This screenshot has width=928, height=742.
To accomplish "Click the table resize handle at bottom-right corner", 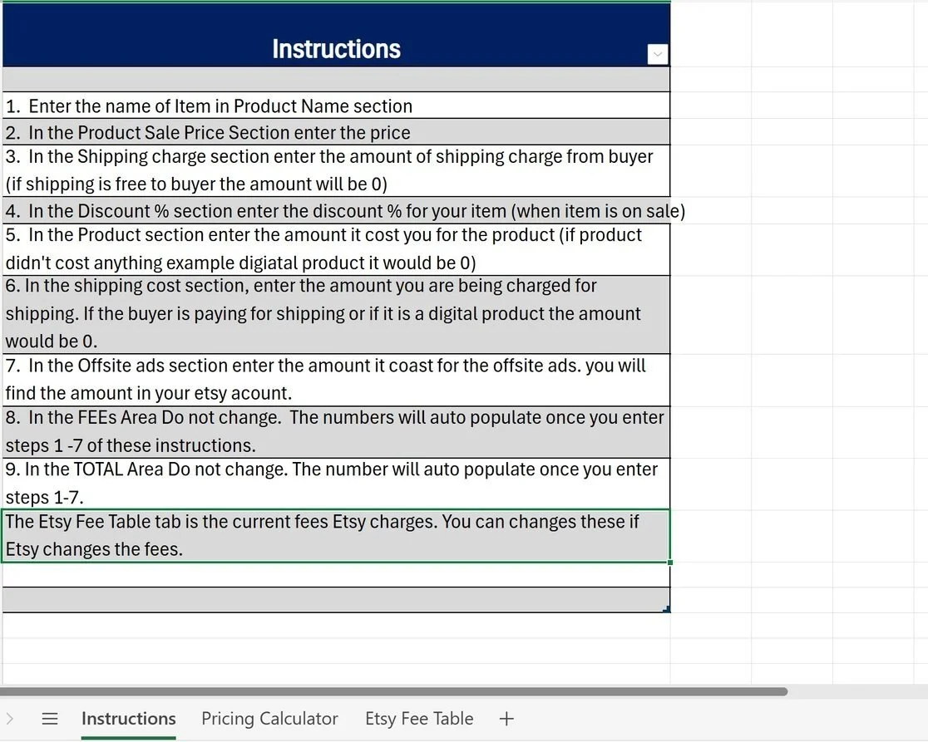I will 667,610.
